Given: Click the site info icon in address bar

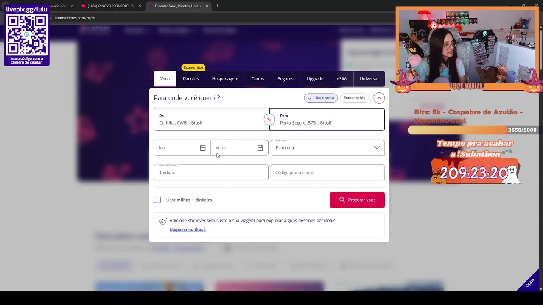Looking at the screenshot, I should tap(50, 18).
